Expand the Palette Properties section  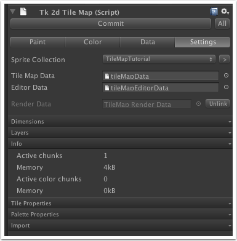121,215
